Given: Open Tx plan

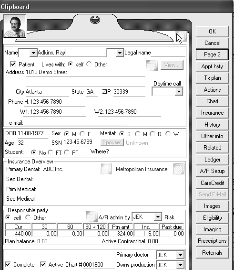Looking at the screenshot, I should pos(212,78).
